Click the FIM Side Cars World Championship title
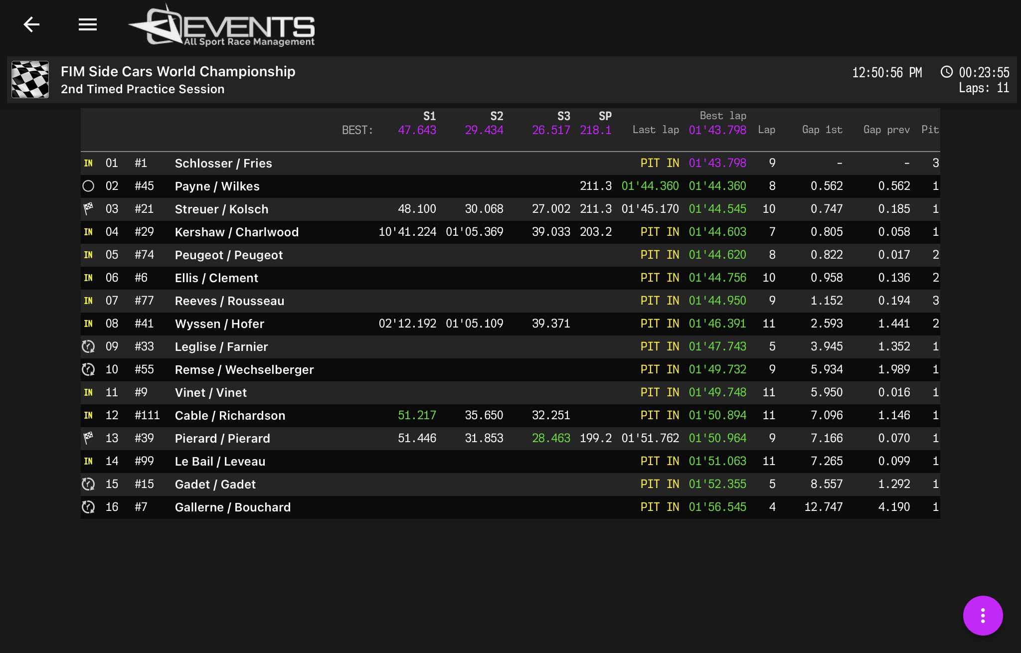Image resolution: width=1021 pixels, height=653 pixels. point(178,72)
